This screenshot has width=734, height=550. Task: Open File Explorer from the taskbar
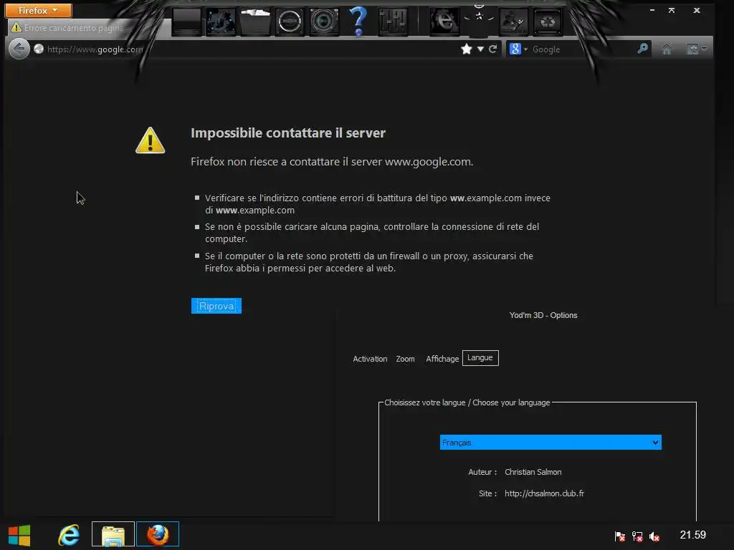pyautogui.click(x=113, y=534)
